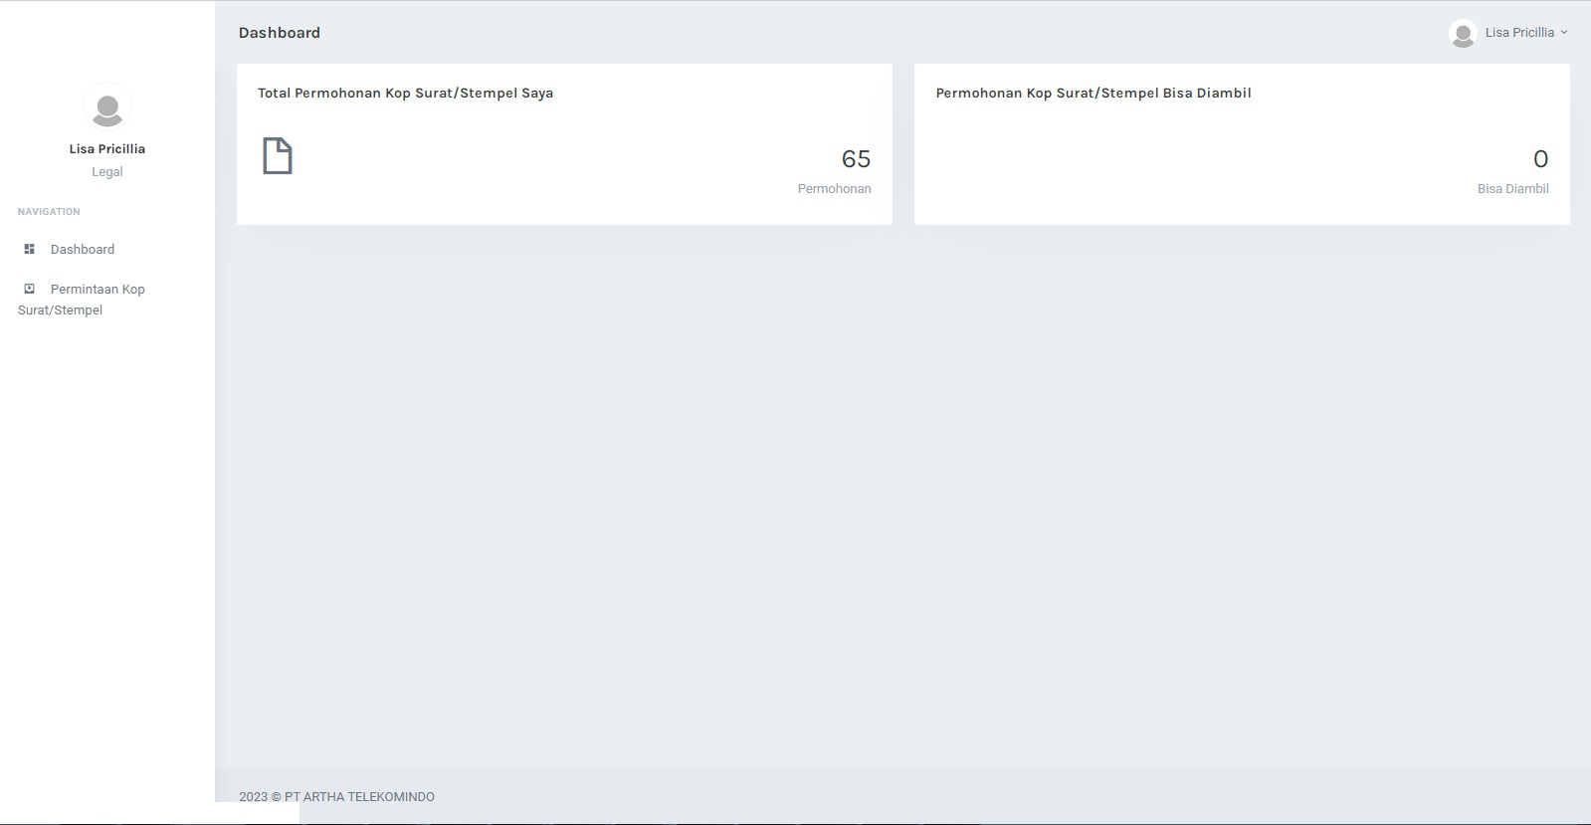1591x825 pixels.
Task: Select the Legal role label in sidebar
Action: click(107, 172)
